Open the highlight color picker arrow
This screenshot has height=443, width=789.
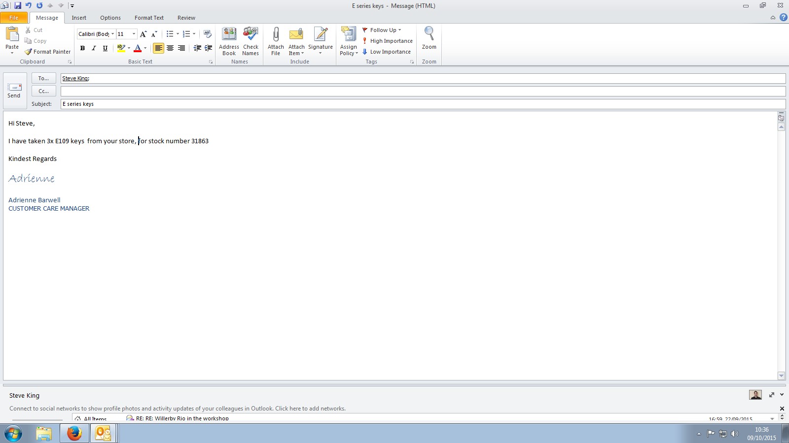pyautogui.click(x=129, y=48)
